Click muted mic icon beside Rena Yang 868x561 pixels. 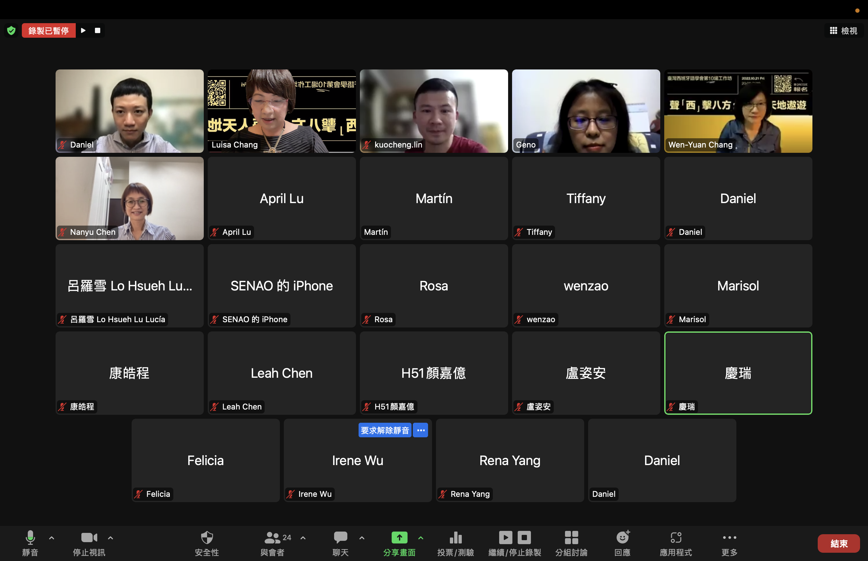tap(443, 494)
